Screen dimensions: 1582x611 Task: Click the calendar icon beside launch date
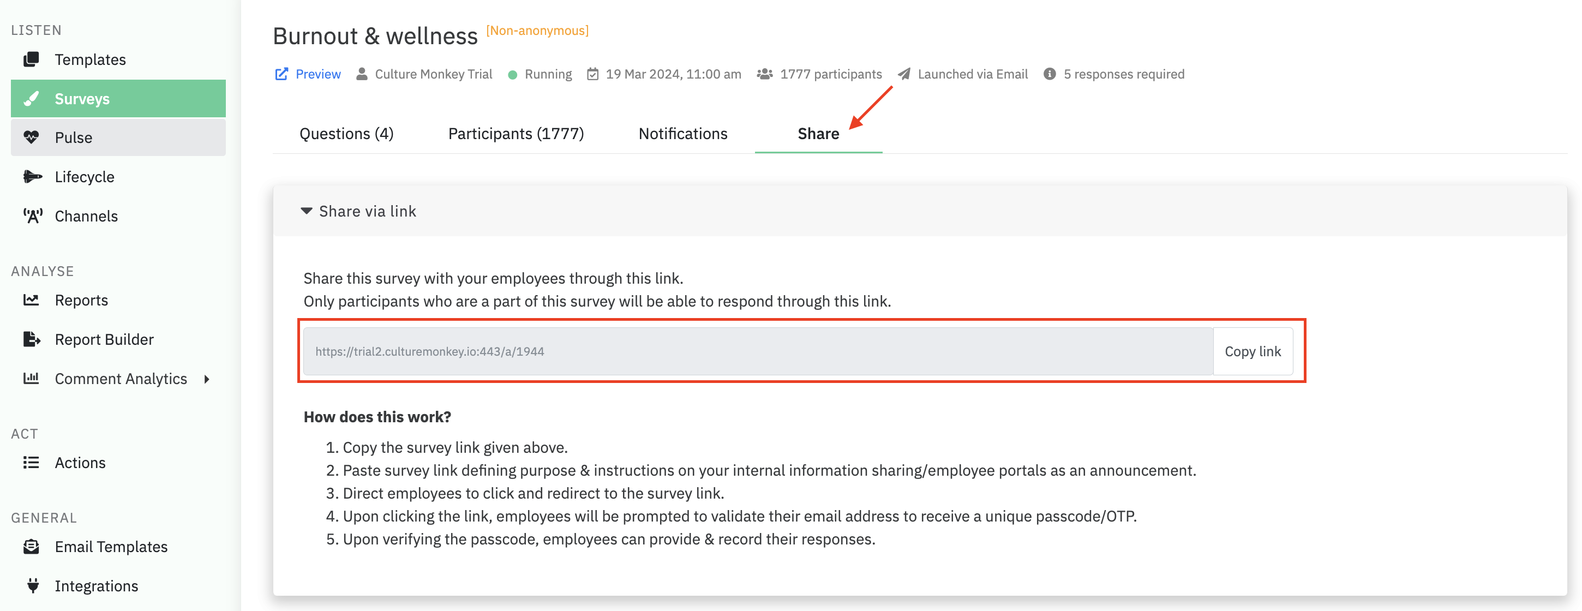click(592, 74)
